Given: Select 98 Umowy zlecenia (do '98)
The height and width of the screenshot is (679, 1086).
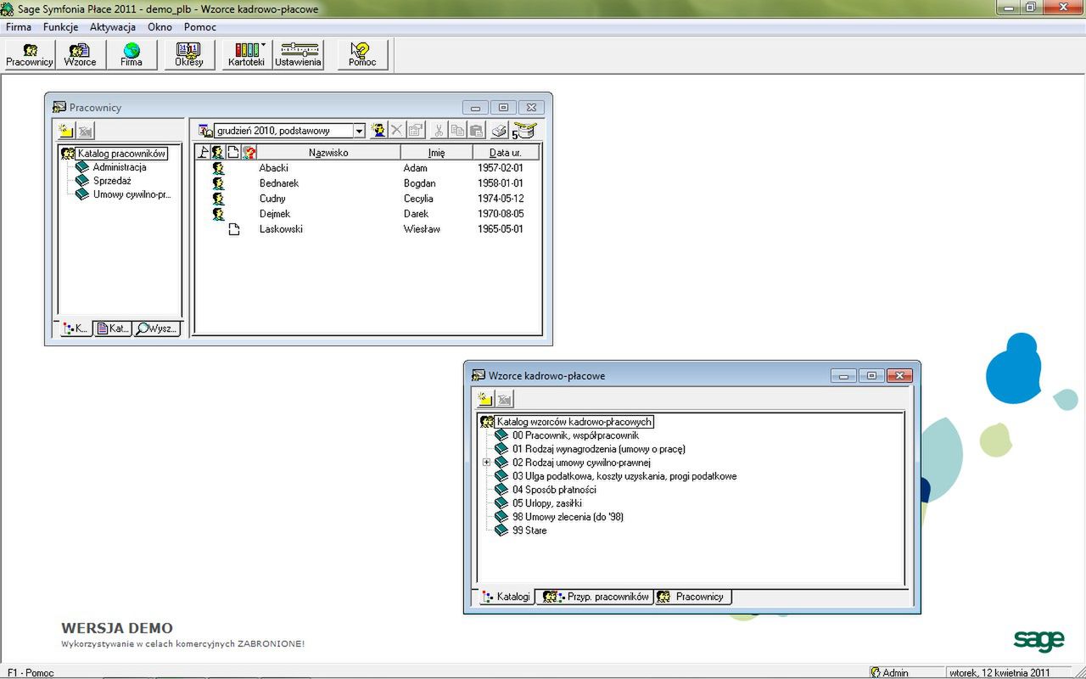Looking at the screenshot, I should tap(568, 517).
